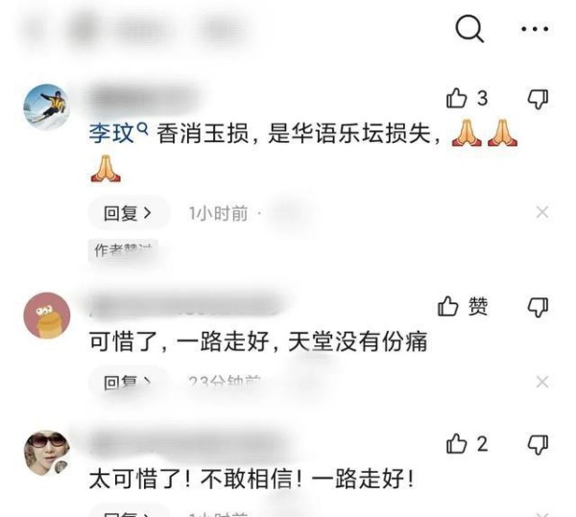The height and width of the screenshot is (517, 576).
Task: Like the 太可惜了 comment with 2 likes
Action: [x=467, y=443]
